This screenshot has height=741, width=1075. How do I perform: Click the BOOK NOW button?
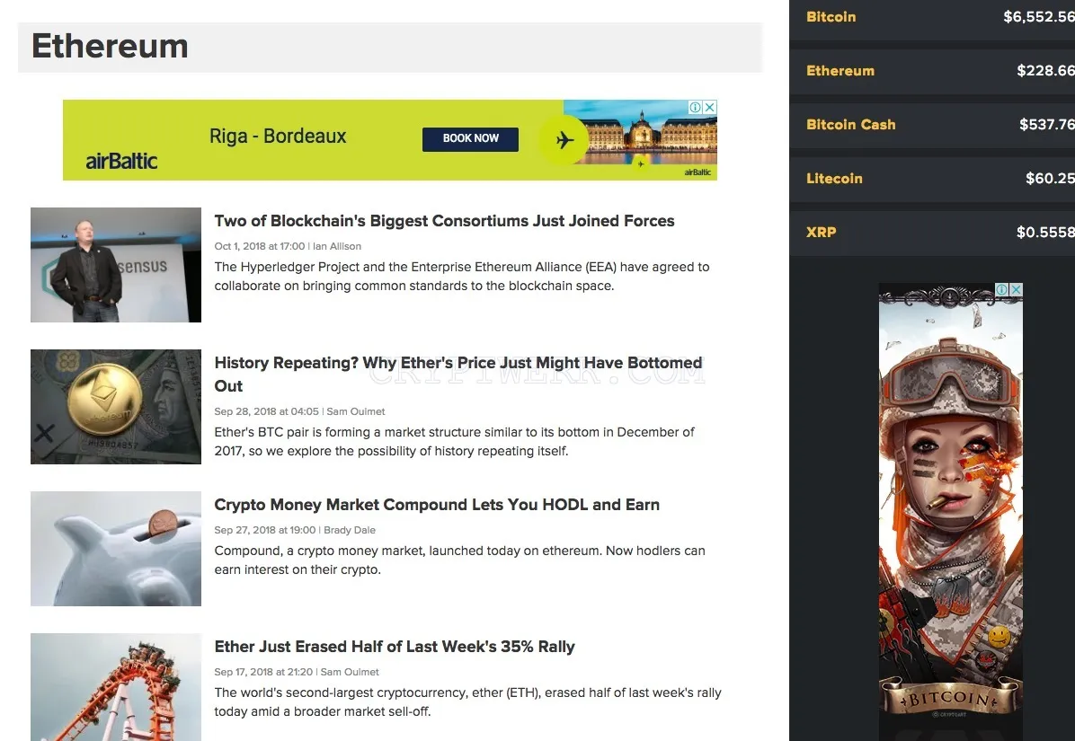coord(470,139)
